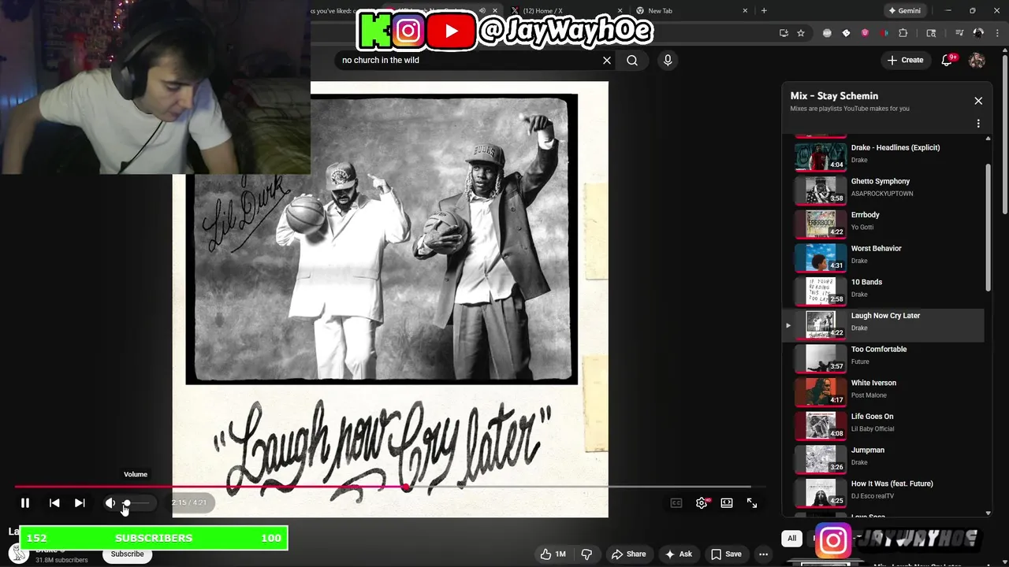Click the magnifier search button
The image size is (1009, 567).
(x=632, y=60)
